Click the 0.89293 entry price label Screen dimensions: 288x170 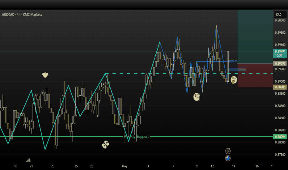[x=280, y=64]
